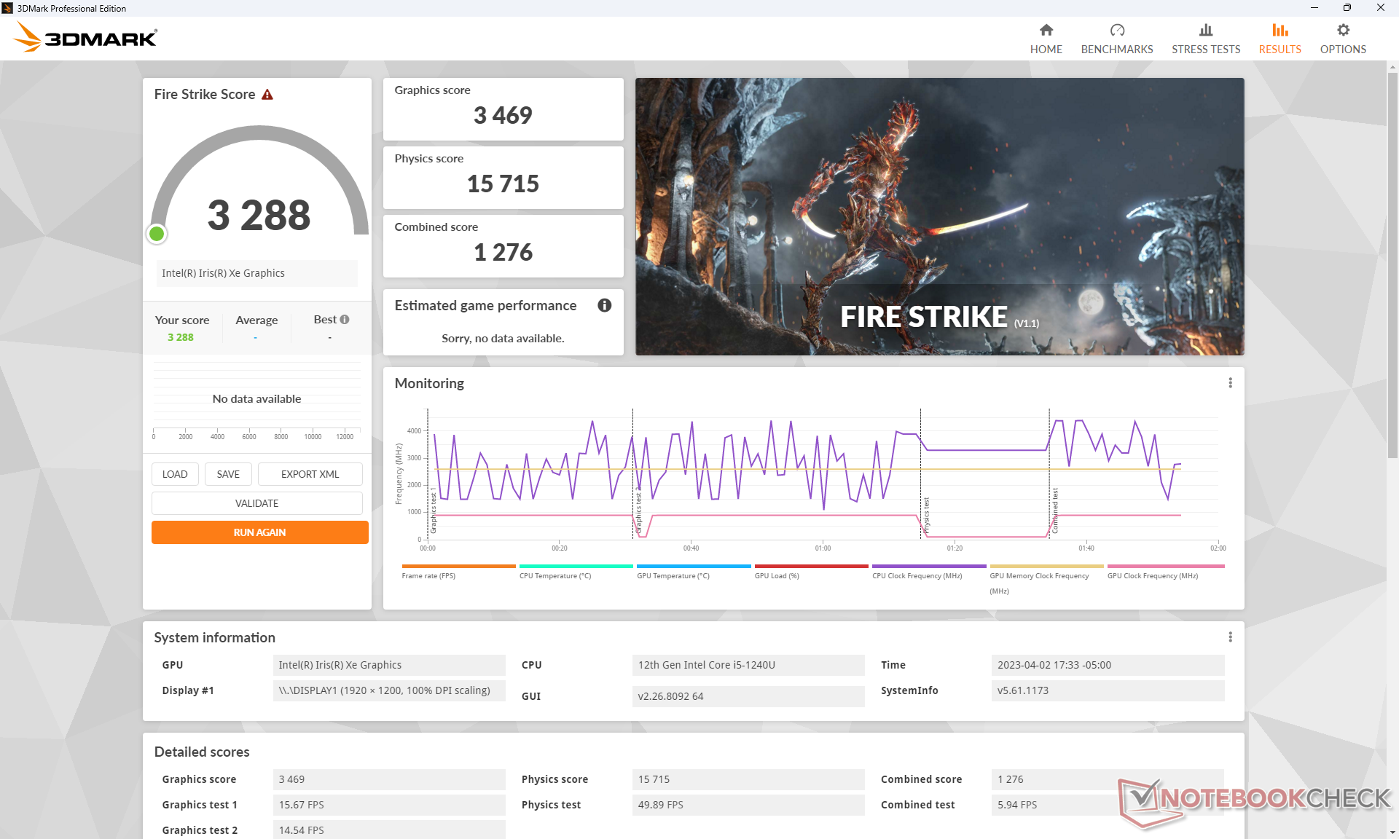Click Export XML button
Image resolution: width=1399 pixels, height=839 pixels.
310,474
